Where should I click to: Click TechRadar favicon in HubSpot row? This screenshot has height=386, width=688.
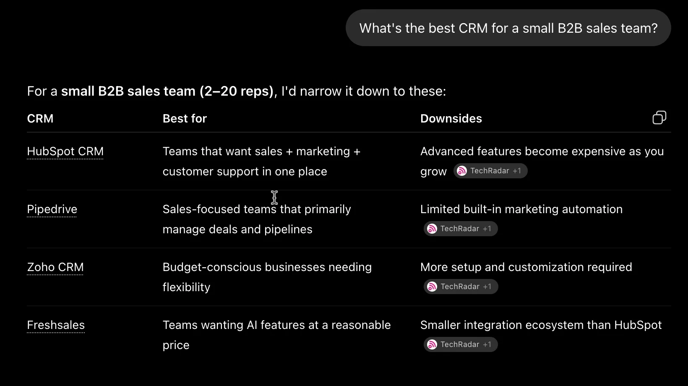(x=462, y=171)
